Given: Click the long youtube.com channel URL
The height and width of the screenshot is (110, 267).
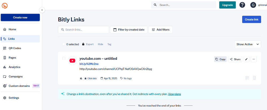Looking at the screenshot, I should coord(116,69).
